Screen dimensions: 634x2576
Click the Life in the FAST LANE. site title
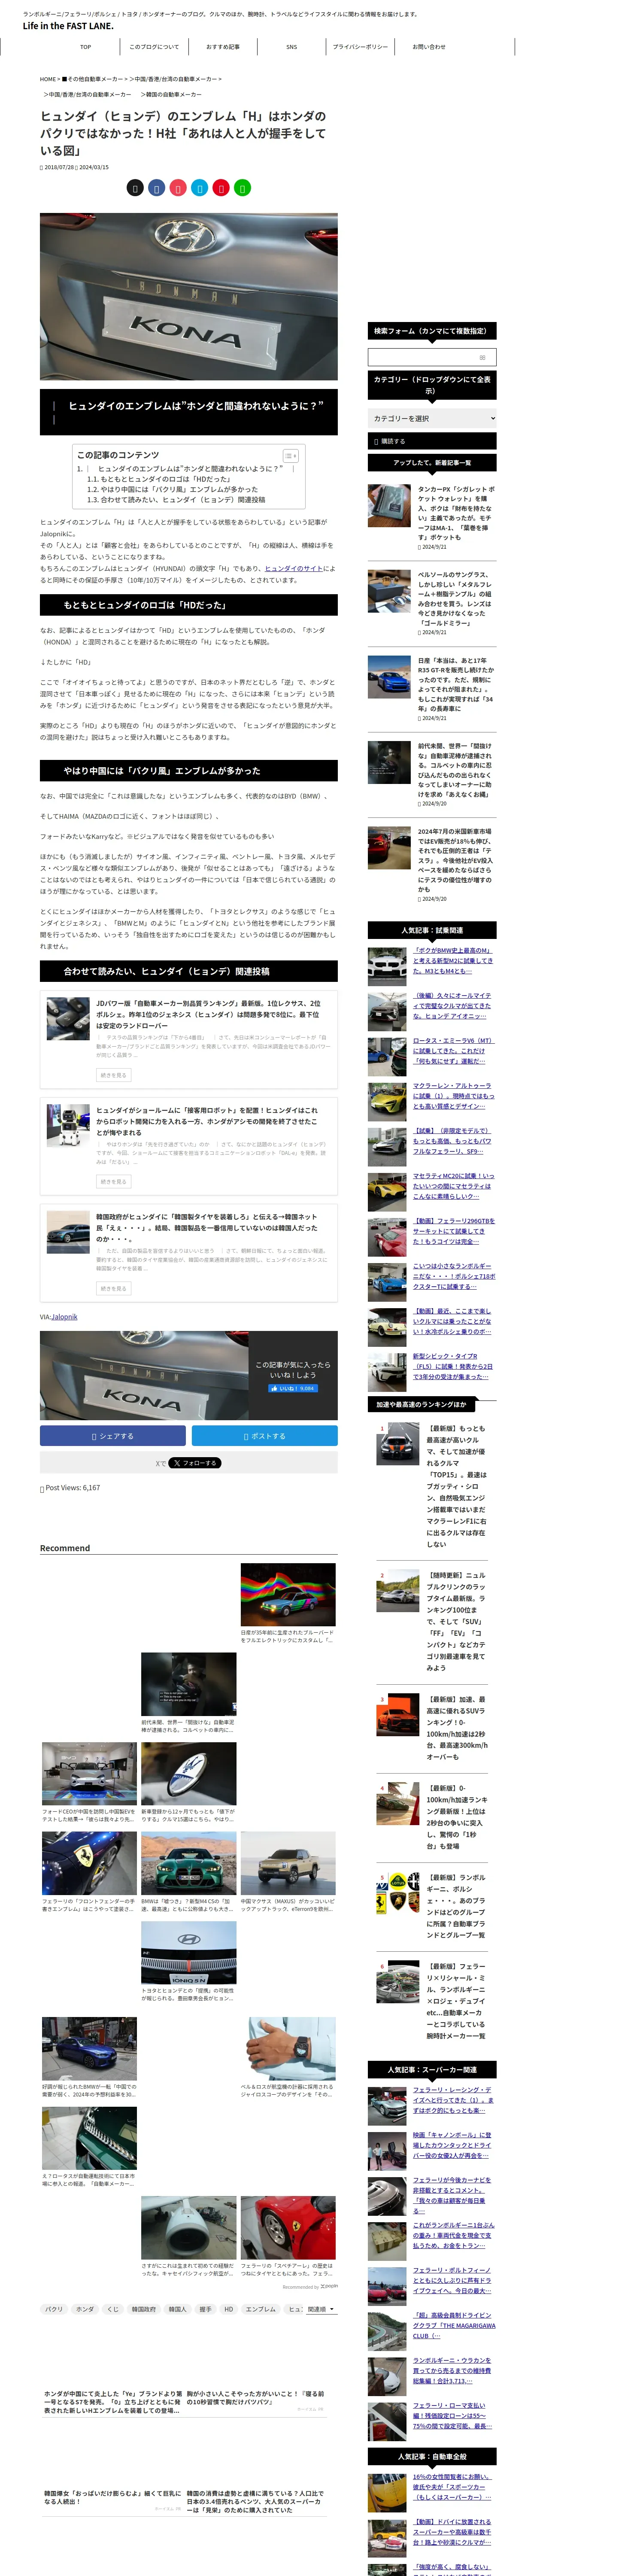tap(68, 26)
